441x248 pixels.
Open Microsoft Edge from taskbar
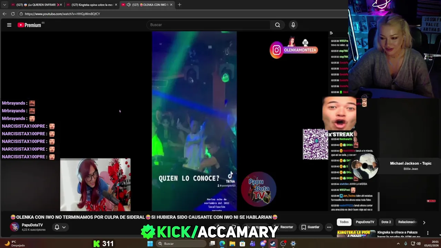point(222,244)
